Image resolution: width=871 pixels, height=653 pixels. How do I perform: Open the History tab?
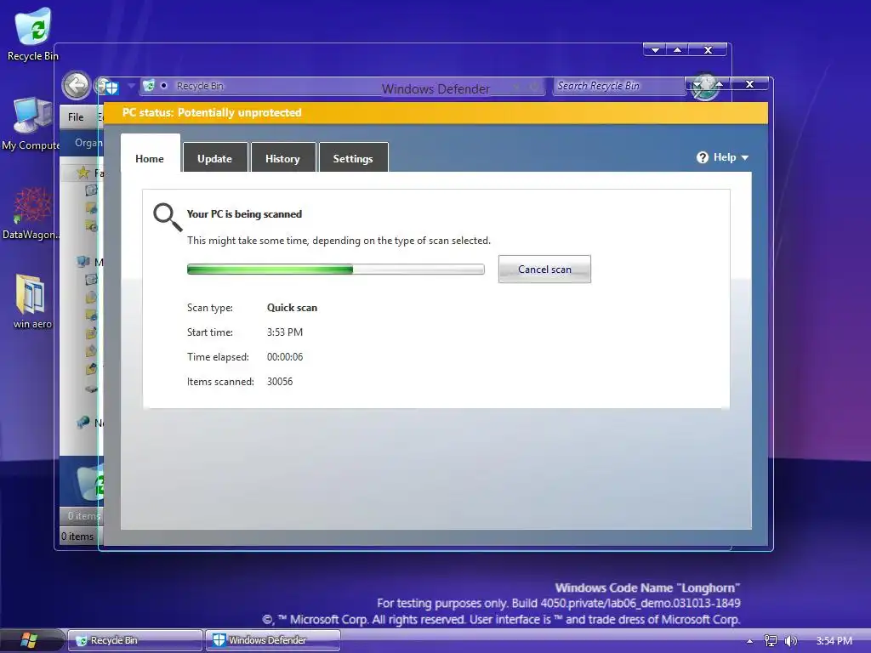point(282,159)
